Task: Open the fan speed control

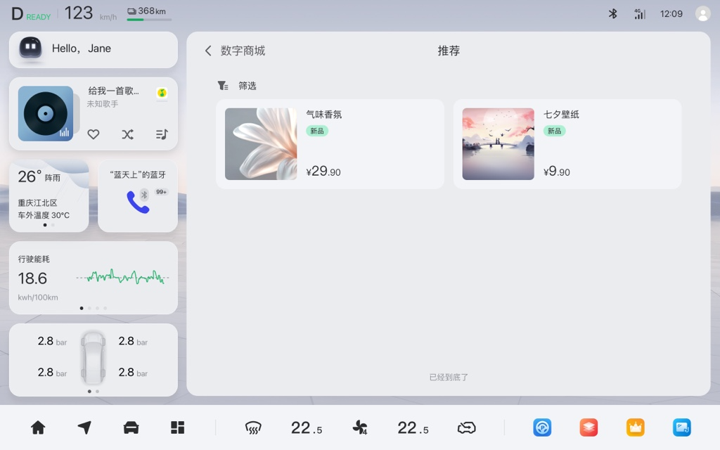Action: (x=359, y=428)
